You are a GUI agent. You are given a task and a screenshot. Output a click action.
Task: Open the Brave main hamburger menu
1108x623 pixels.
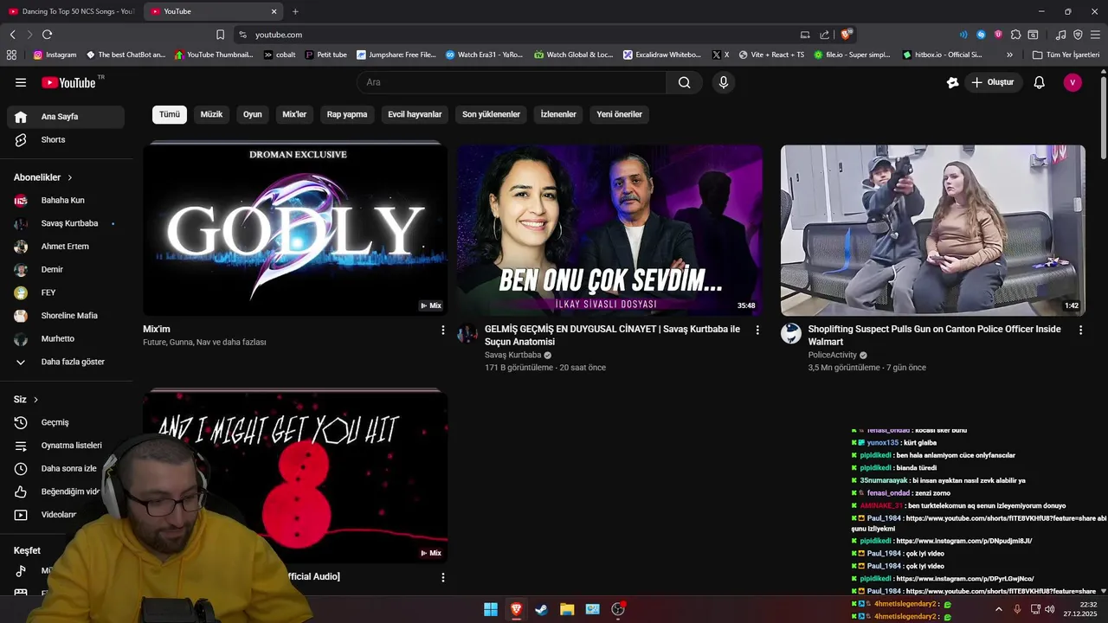click(x=1095, y=35)
